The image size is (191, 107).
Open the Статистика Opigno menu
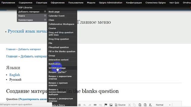pyautogui.click(x=155, y=3)
